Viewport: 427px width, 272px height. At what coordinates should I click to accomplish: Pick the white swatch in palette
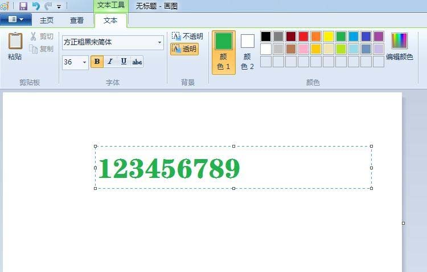pos(266,49)
